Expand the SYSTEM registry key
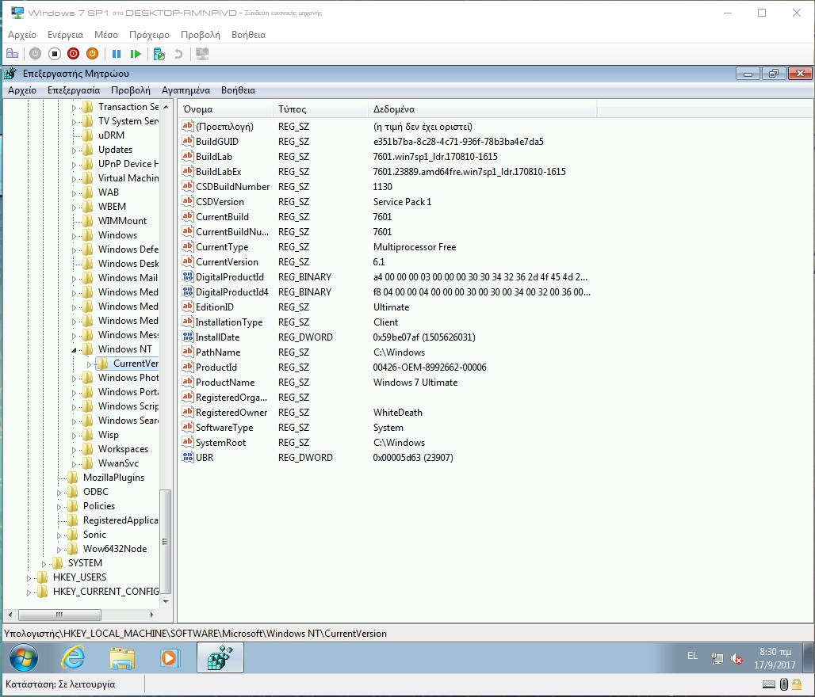Viewport: 815px width, 697px height. 45,563
